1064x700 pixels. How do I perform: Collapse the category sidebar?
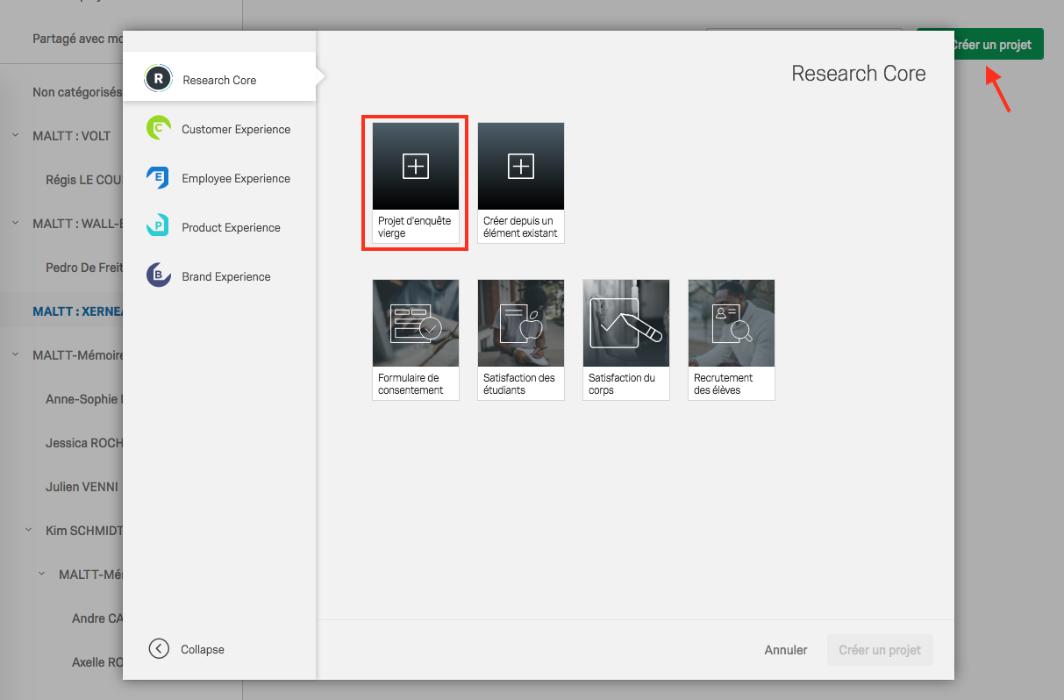point(187,649)
